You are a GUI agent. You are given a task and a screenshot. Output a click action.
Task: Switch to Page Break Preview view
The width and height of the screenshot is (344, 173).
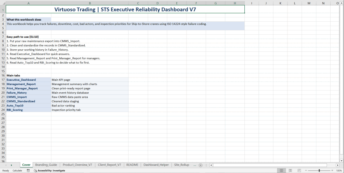[299, 170]
